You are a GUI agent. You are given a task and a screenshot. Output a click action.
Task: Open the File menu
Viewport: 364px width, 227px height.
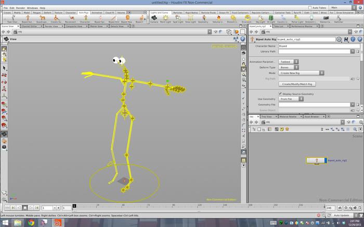point(6,8)
